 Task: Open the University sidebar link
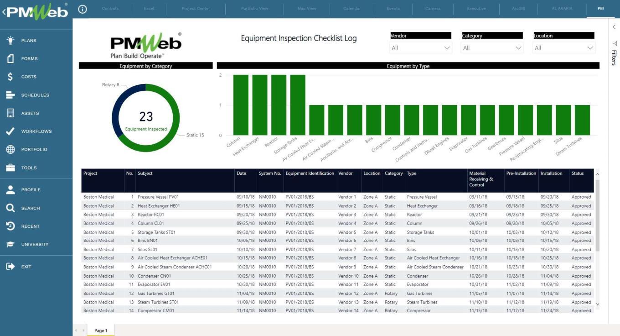35,245
